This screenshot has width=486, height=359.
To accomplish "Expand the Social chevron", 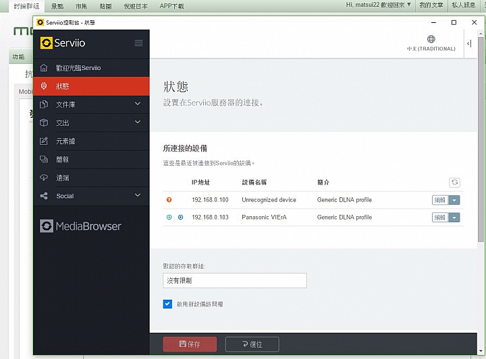I will [x=138, y=195].
